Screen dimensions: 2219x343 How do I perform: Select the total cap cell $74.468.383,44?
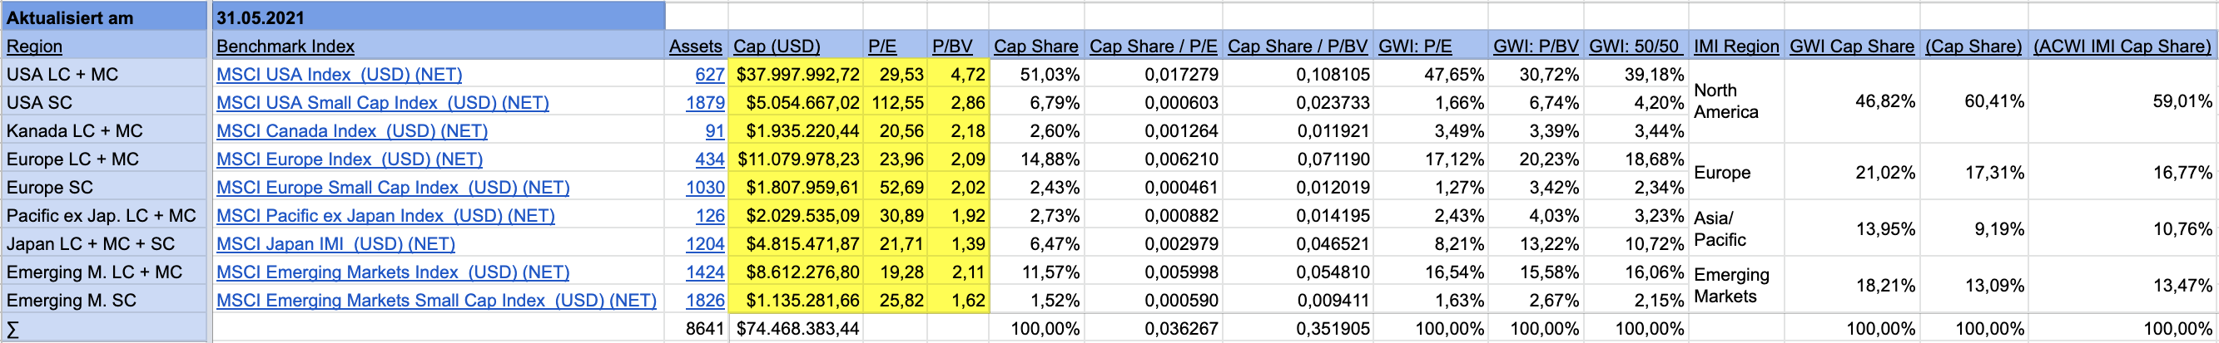point(797,329)
